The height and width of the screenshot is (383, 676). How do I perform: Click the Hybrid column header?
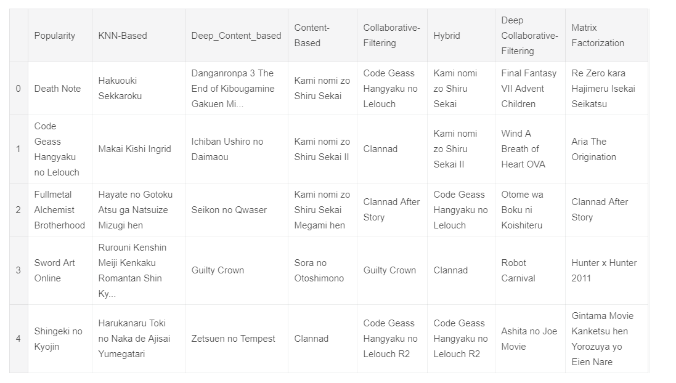(447, 36)
